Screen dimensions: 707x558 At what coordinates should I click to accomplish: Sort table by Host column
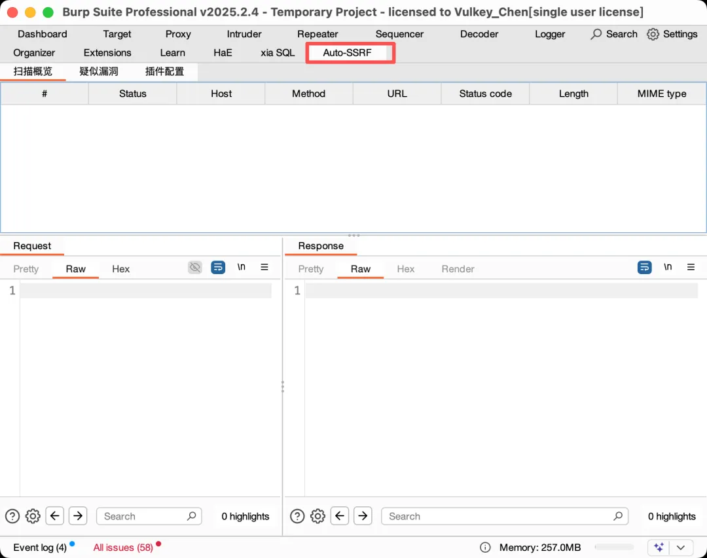click(x=221, y=94)
